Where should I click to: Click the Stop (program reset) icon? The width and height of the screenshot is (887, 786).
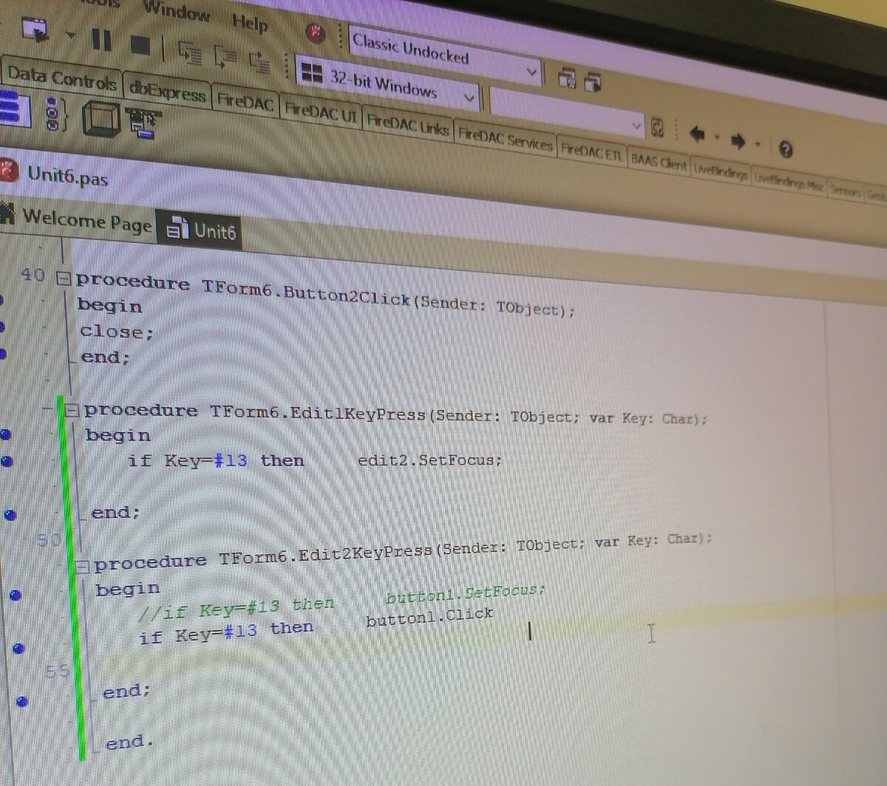(140, 45)
